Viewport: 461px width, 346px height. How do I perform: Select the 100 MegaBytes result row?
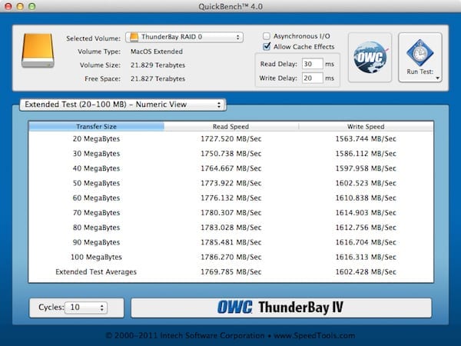point(230,258)
